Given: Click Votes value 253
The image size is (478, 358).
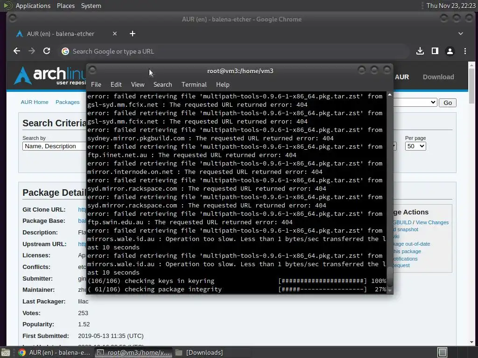Looking at the screenshot, I should pyautogui.click(x=83, y=313).
